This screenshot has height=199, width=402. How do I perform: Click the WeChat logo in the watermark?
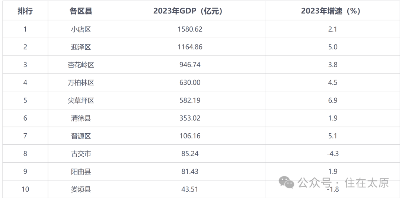tap(287, 182)
